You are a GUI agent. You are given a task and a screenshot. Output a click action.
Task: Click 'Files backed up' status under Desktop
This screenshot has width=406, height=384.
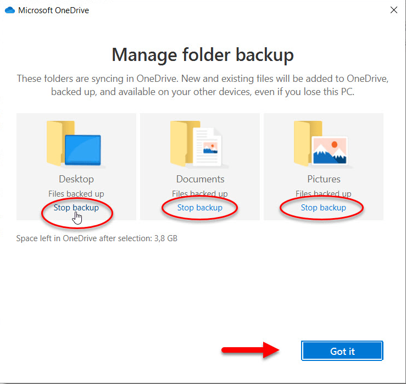click(76, 194)
